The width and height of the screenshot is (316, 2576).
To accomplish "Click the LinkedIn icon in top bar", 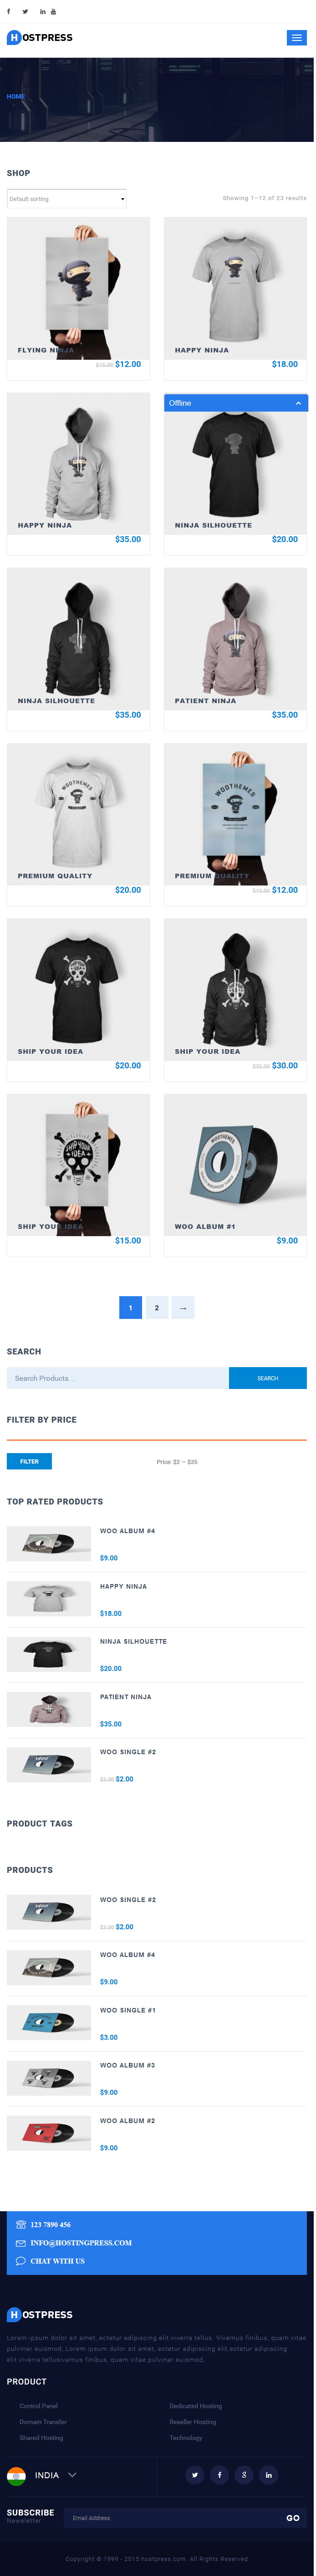I will [x=42, y=12].
